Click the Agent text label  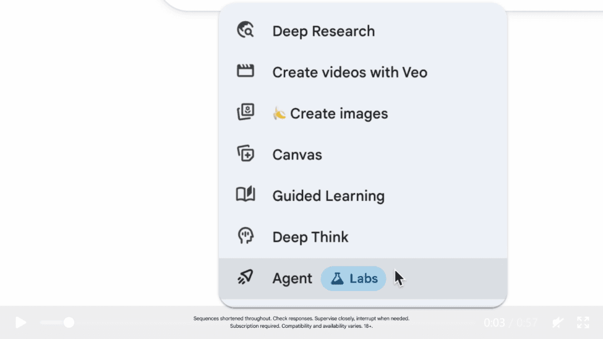292,278
